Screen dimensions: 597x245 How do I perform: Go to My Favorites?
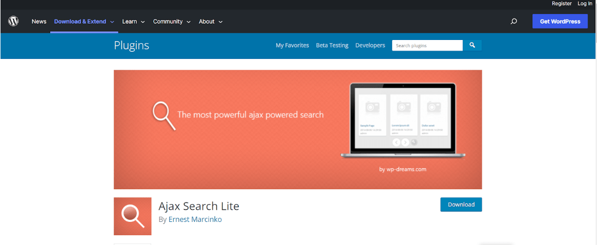pos(292,45)
